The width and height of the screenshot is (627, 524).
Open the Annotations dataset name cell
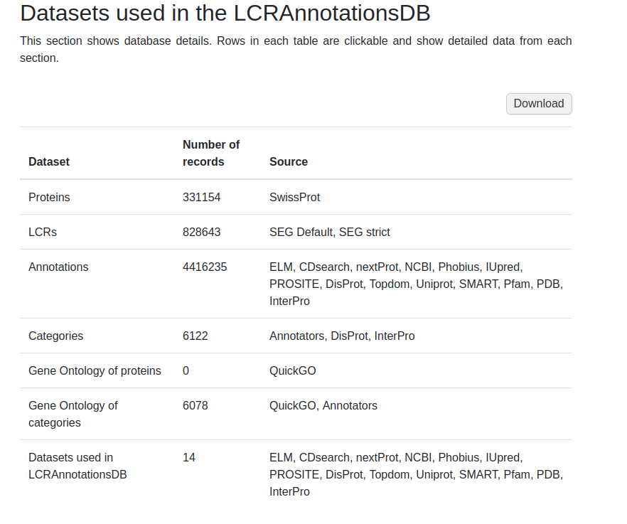[58, 267]
